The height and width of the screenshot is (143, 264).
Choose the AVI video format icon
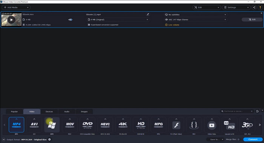tap(34, 125)
